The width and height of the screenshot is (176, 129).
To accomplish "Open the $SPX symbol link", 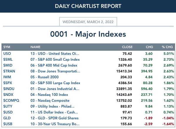I will pyautogui.click(x=8, y=83).
